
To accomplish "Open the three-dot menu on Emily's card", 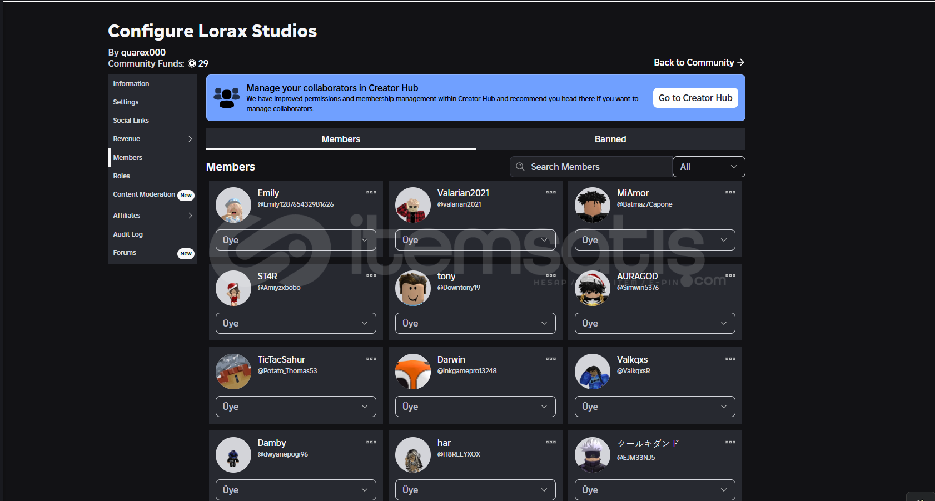I will click(x=371, y=192).
